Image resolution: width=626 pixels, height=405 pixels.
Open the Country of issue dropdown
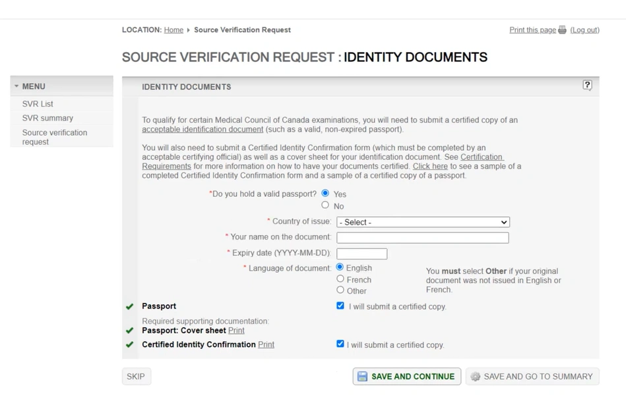coord(423,223)
